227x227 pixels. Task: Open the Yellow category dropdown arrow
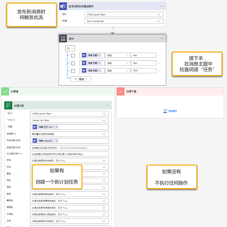104,174
